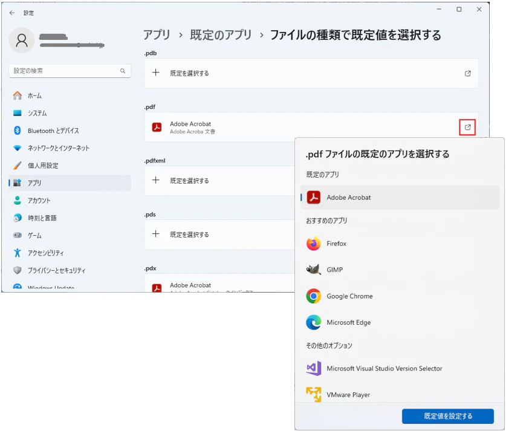Click the ホーム house icon
The width and height of the screenshot is (506, 431).
pyautogui.click(x=18, y=96)
